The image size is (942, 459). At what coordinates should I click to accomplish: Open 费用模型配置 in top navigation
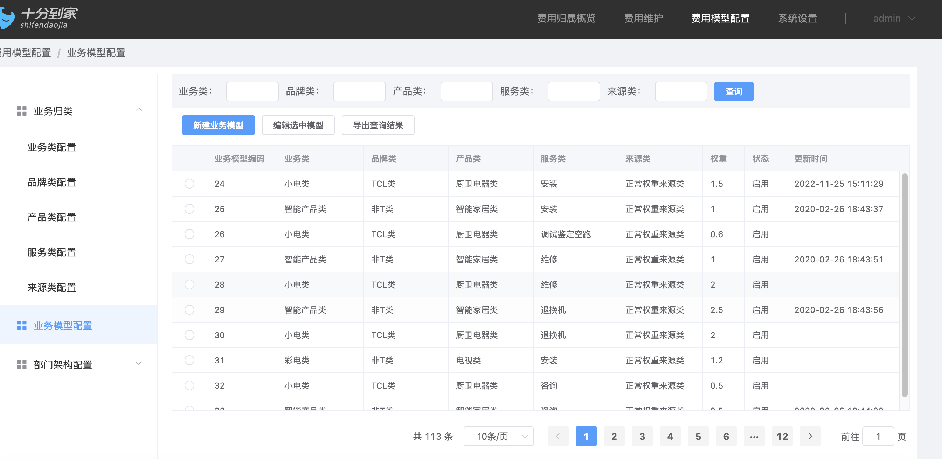pos(720,18)
